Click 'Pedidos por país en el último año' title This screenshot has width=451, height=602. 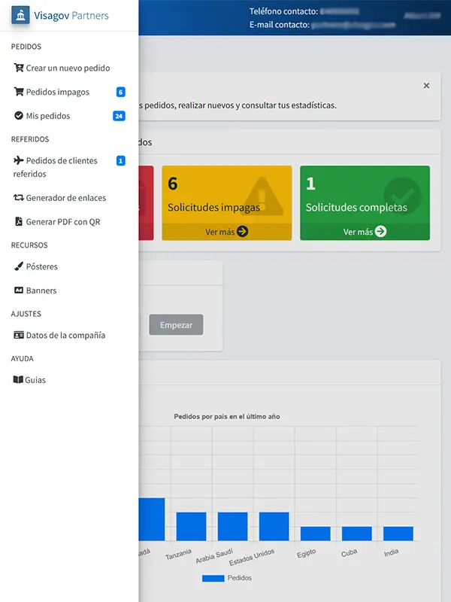click(x=227, y=417)
